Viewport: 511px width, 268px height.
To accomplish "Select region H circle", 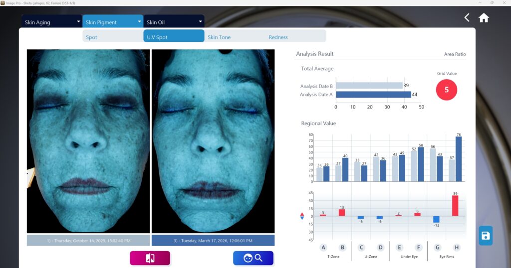I will [x=457, y=248].
